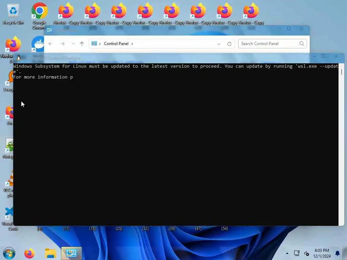
Task: Select the desktop icon labeled (32)
Action: 145,229
